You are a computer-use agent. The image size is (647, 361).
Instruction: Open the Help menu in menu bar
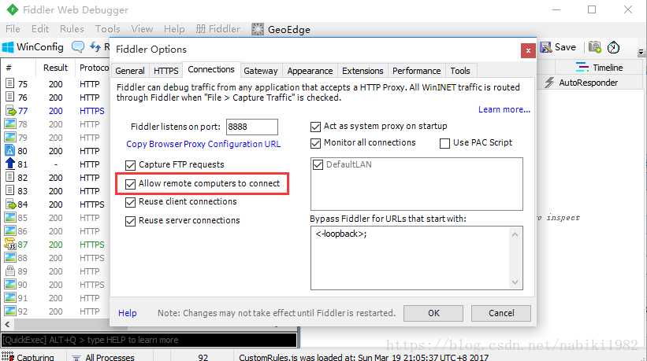[174, 29]
